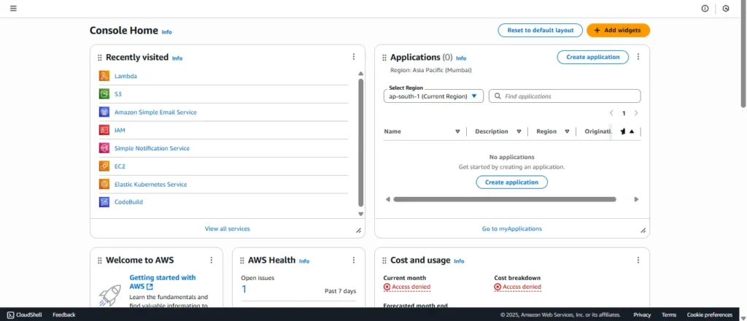747x321 pixels.
Task: Open the Amazon Simple Email Service link
Action: pyautogui.click(x=155, y=112)
